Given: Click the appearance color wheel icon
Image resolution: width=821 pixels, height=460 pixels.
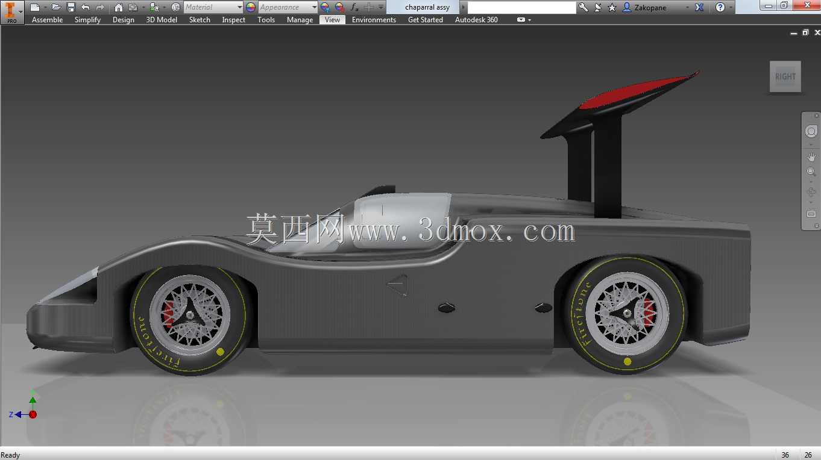Looking at the screenshot, I should (251, 7).
